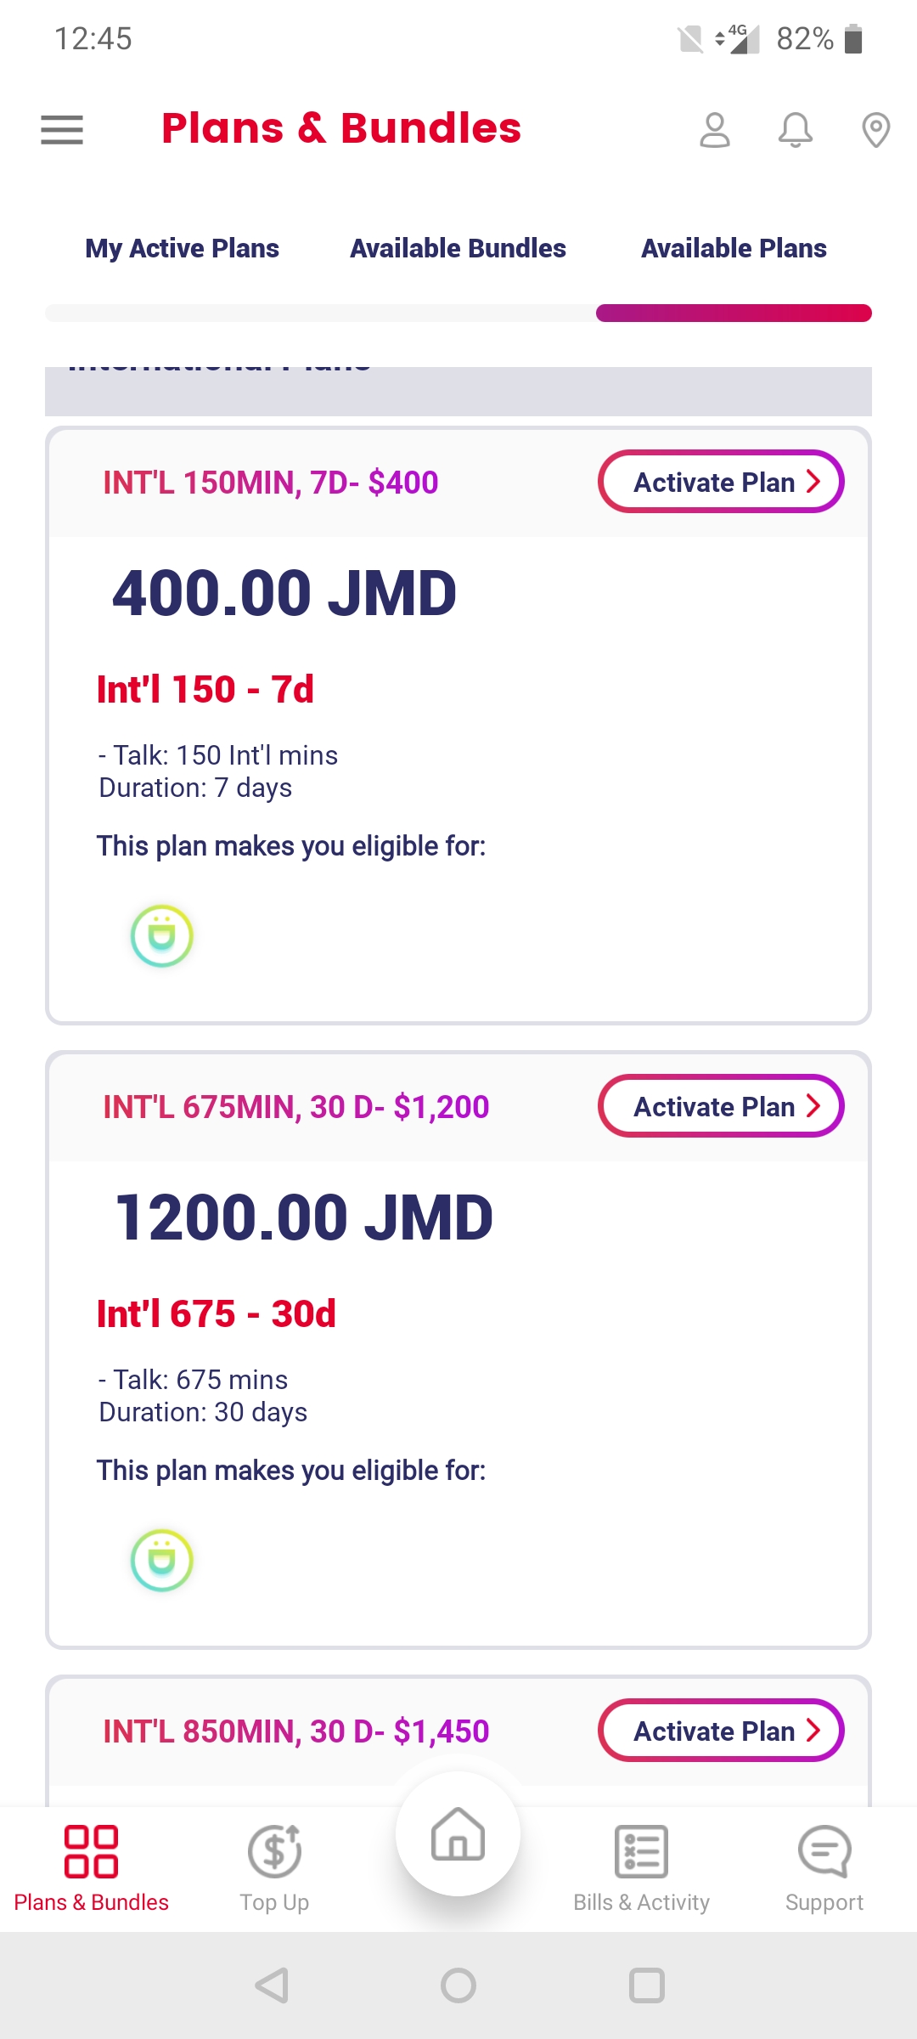
Task: Activate the INT'L 850MIN 30 D plan
Action: click(x=721, y=1731)
